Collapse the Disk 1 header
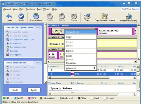 [49, 26]
